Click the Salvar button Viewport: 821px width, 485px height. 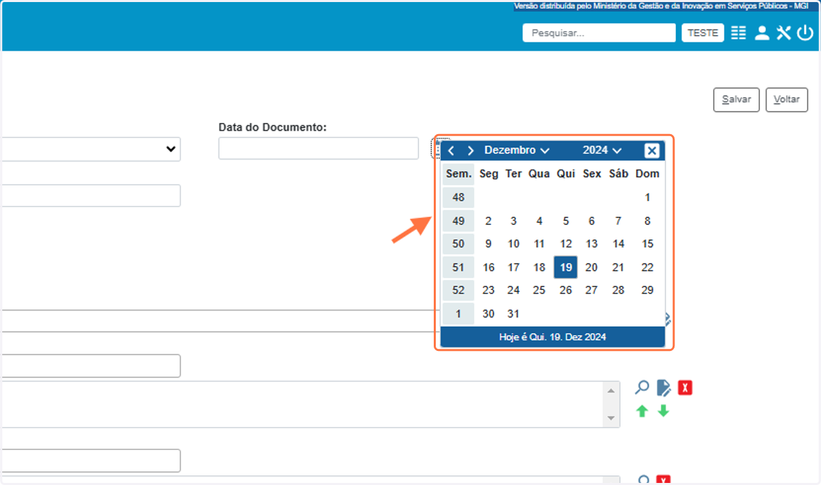point(736,99)
